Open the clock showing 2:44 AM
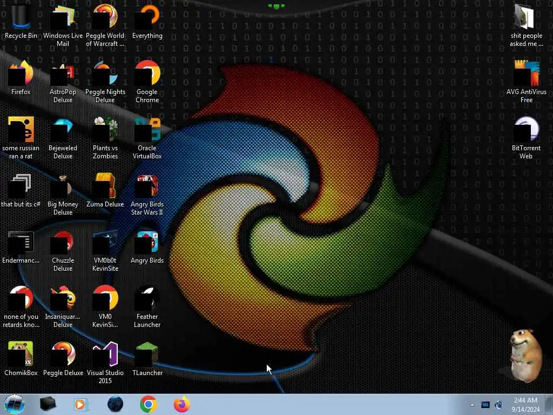Viewport: 553px width, 415px height. pos(525,405)
